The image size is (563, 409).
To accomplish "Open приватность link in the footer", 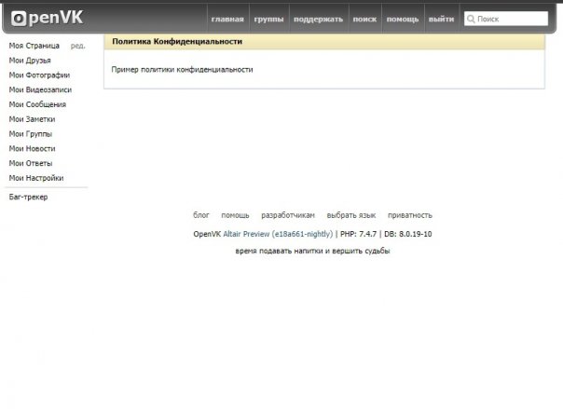I will click(410, 215).
